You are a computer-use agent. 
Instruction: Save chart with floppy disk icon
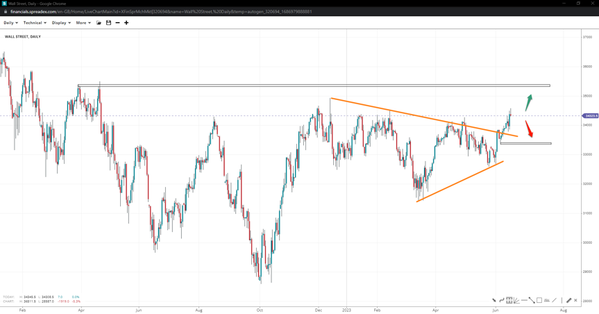point(108,23)
